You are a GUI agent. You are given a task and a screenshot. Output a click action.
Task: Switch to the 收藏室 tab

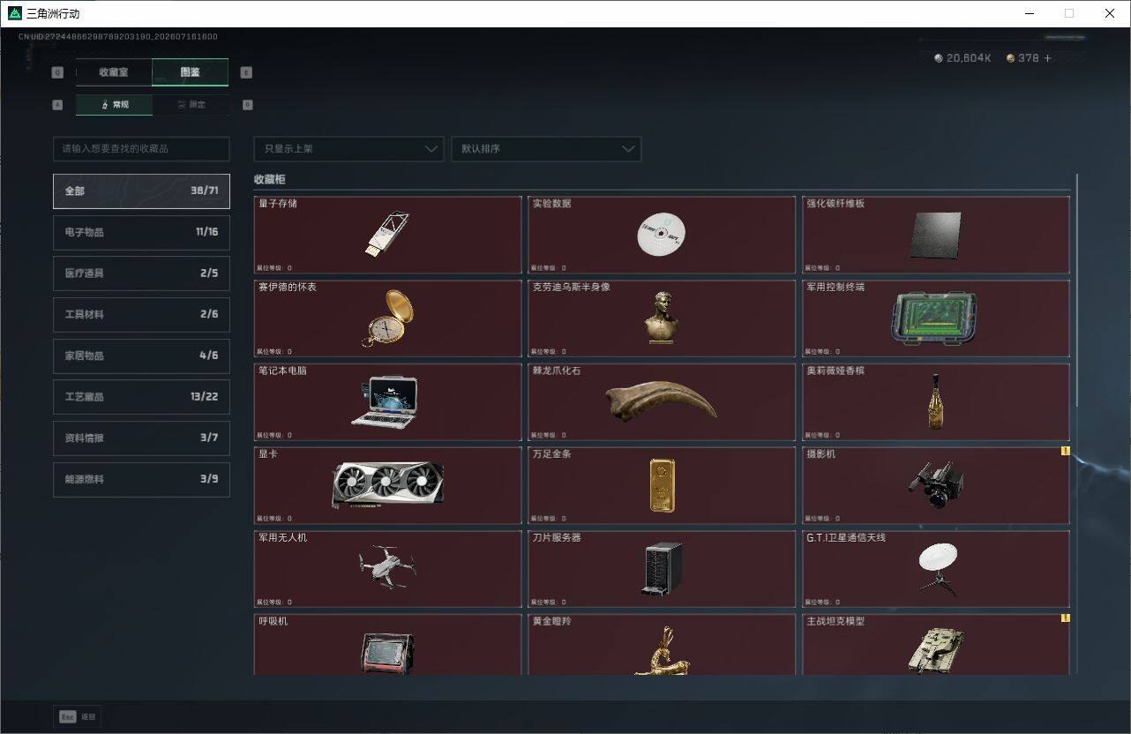coord(114,72)
